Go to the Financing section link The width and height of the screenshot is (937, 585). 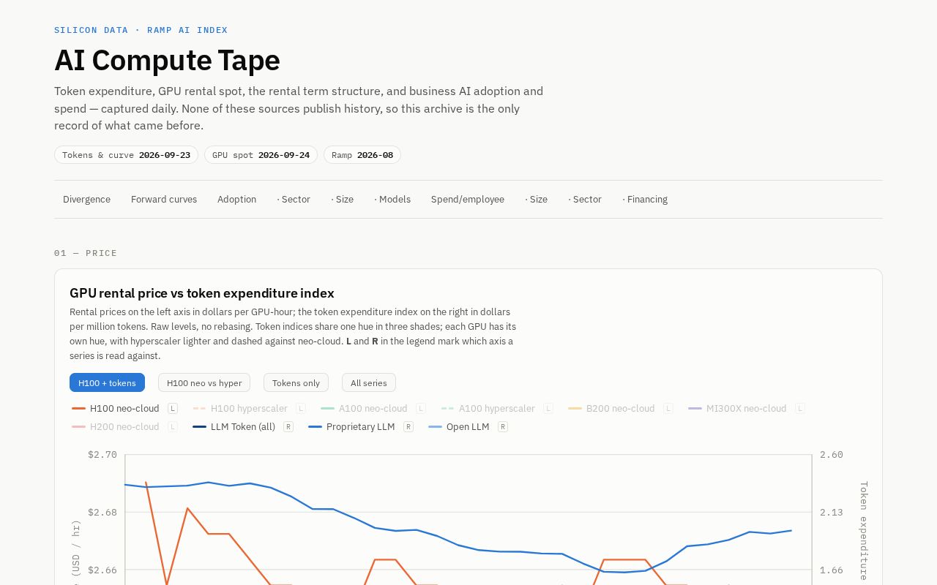[x=645, y=200]
